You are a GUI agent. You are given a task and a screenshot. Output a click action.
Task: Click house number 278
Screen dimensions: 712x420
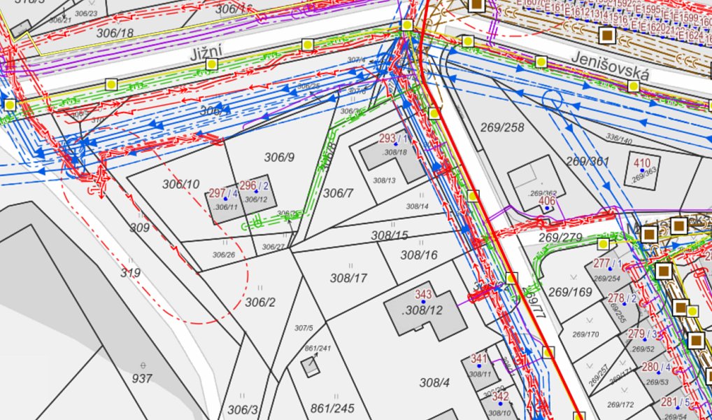(x=615, y=298)
